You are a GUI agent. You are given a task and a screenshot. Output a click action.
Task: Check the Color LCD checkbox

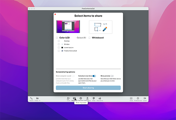coord(57,38)
